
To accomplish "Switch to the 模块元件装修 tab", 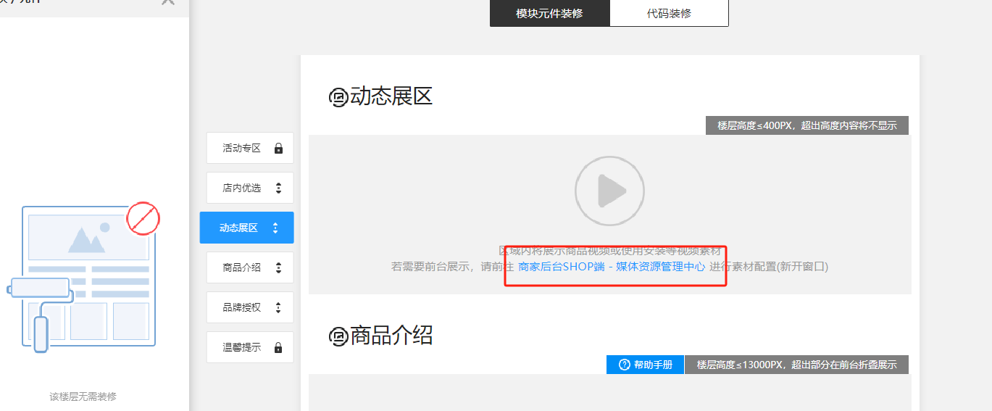I will pyautogui.click(x=549, y=14).
